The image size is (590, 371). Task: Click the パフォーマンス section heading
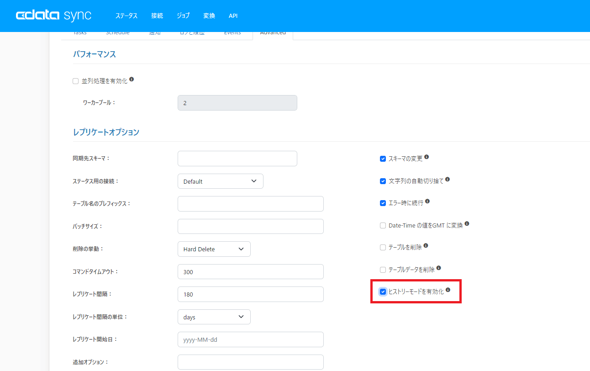[95, 54]
